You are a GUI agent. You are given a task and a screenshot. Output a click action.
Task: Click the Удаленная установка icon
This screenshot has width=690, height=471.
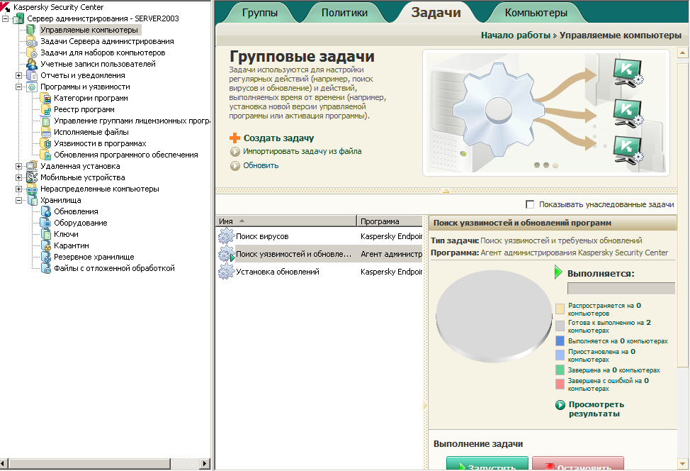point(32,166)
